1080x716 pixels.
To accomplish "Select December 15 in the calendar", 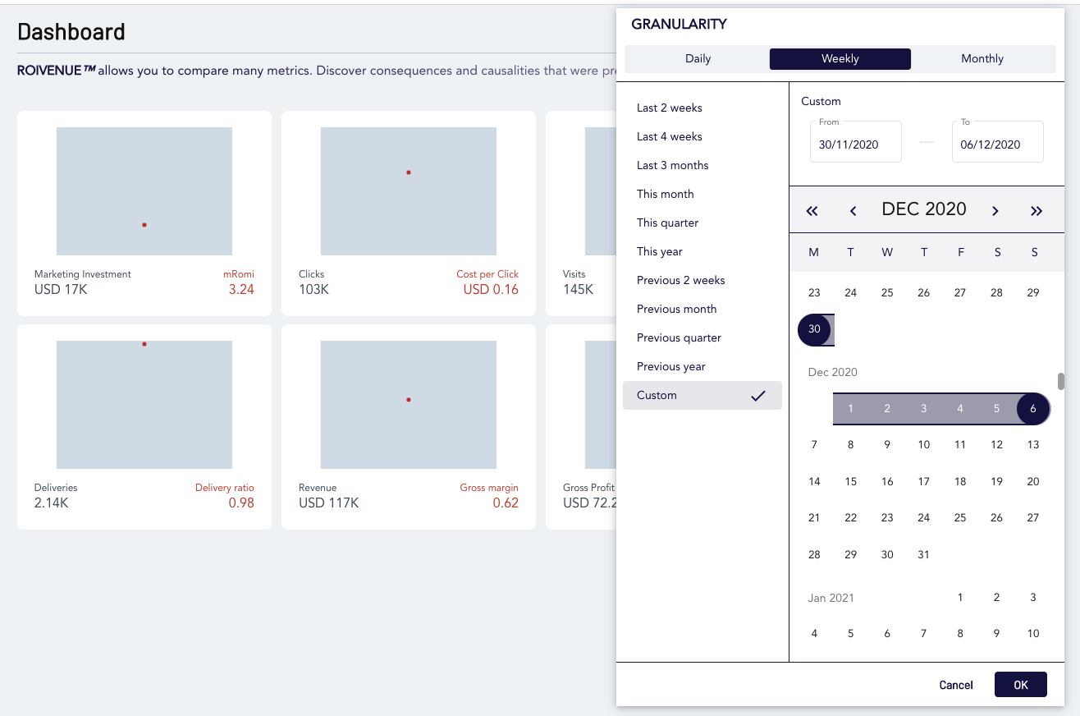I will coord(850,481).
